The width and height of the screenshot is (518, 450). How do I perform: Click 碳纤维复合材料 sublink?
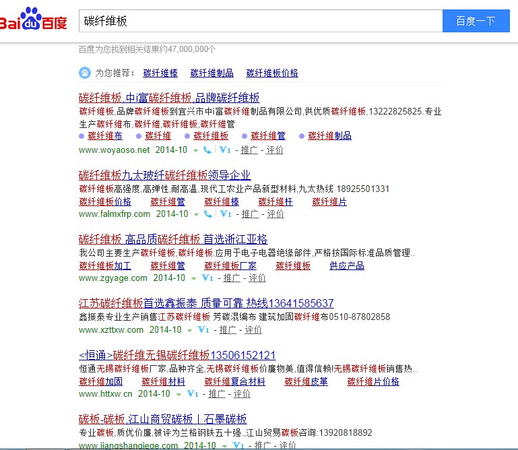[x=234, y=381]
